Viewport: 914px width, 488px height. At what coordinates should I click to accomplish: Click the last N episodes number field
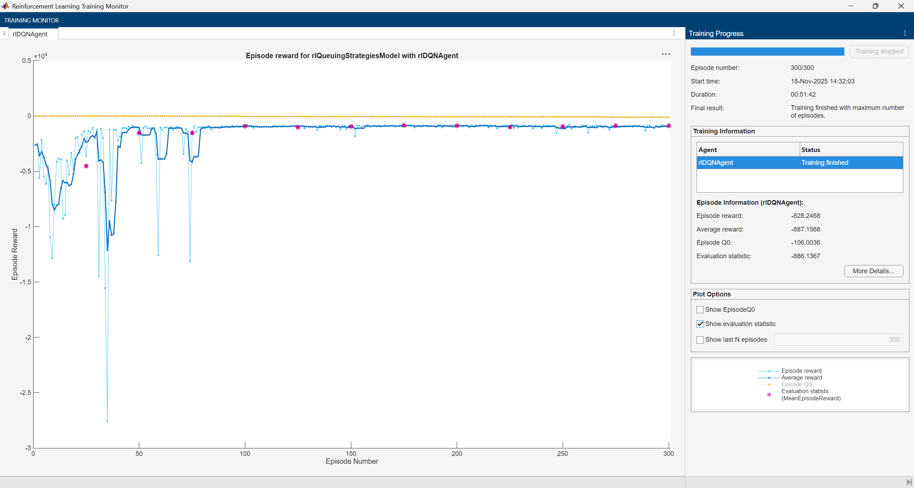tap(838, 340)
